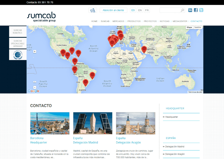Select ES language
This screenshot has width=224, height=159.
(x=133, y=10)
